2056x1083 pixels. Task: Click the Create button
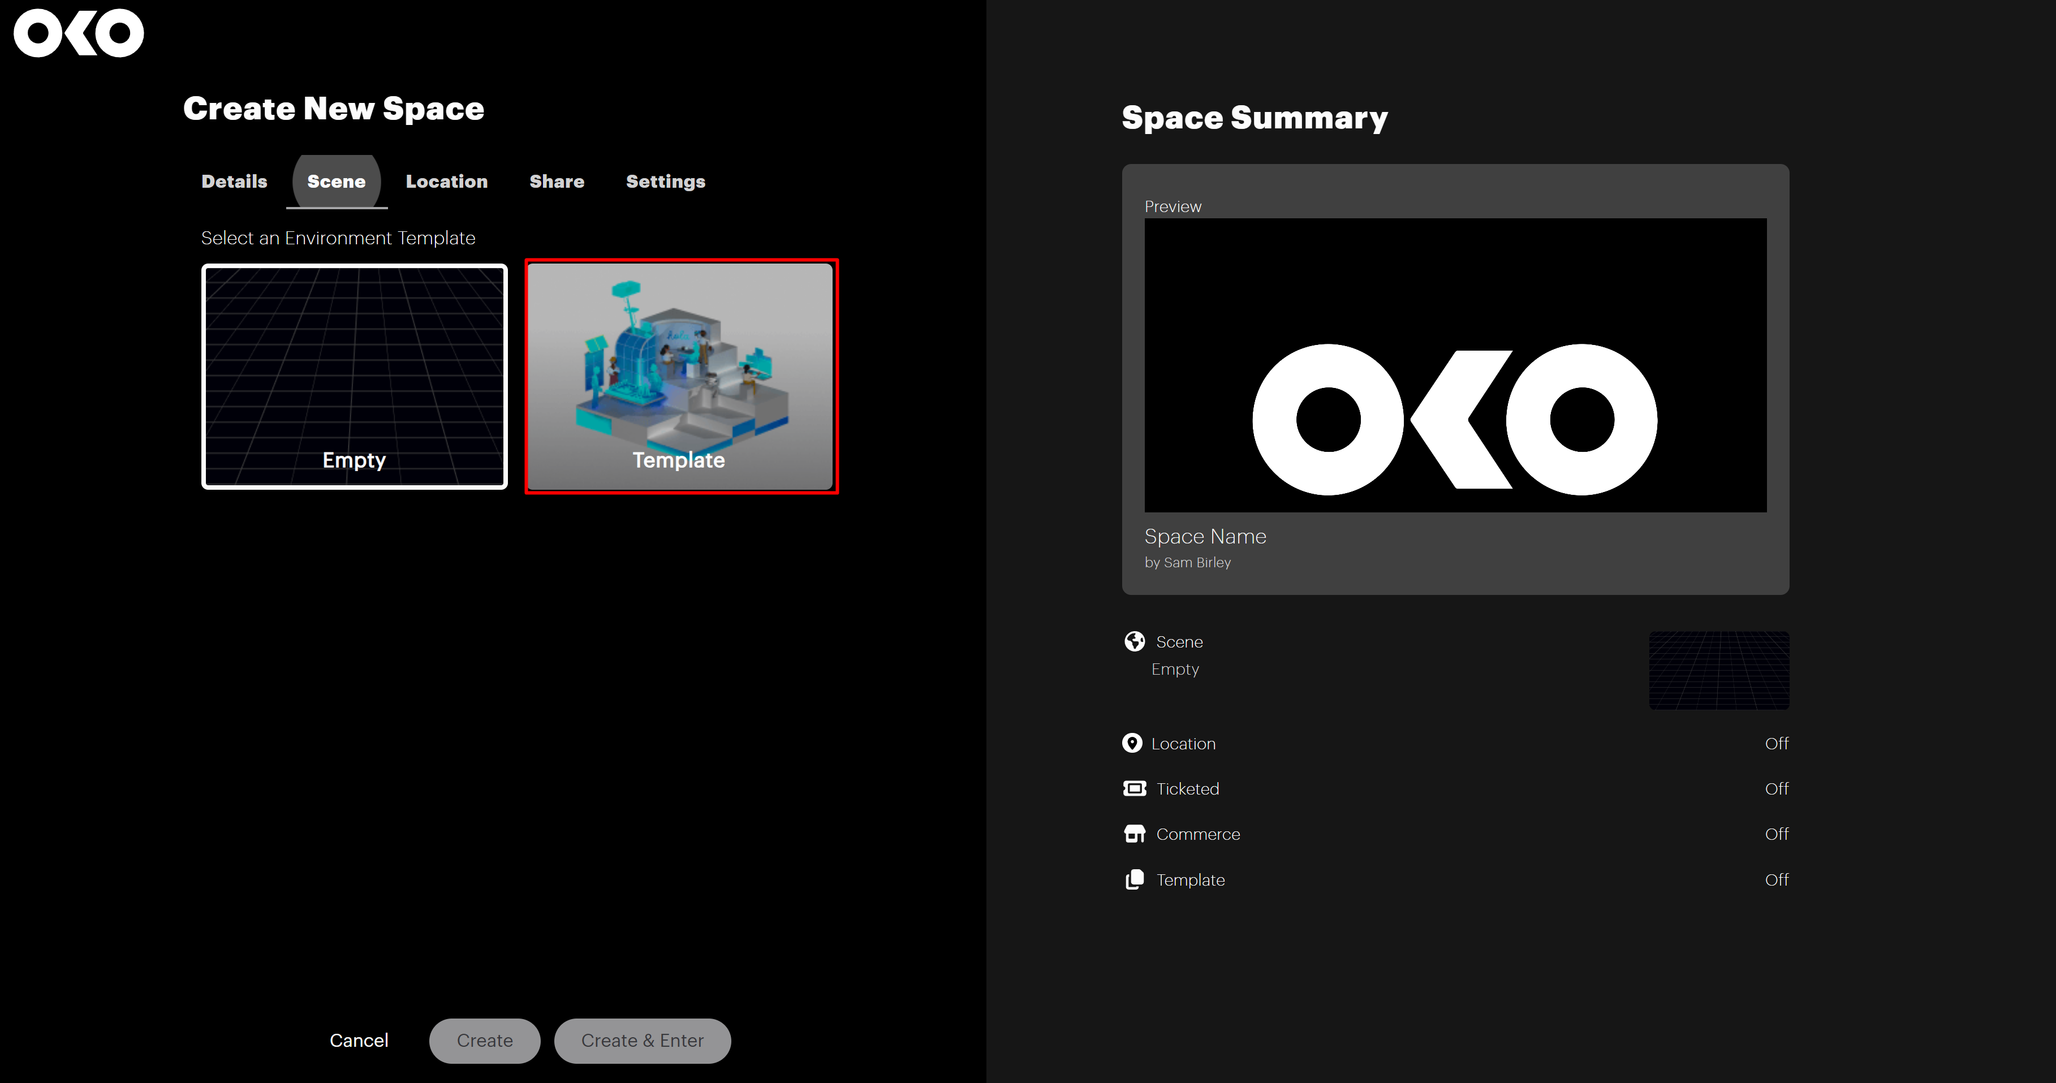coord(485,1041)
